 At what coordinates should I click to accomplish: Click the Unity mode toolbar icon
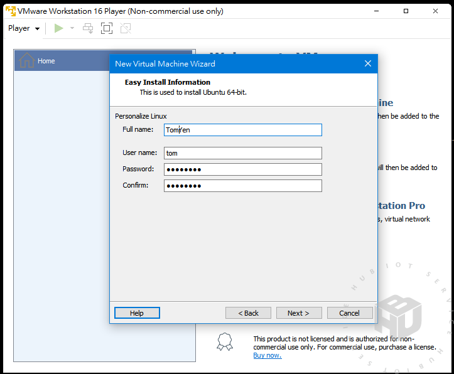point(126,28)
